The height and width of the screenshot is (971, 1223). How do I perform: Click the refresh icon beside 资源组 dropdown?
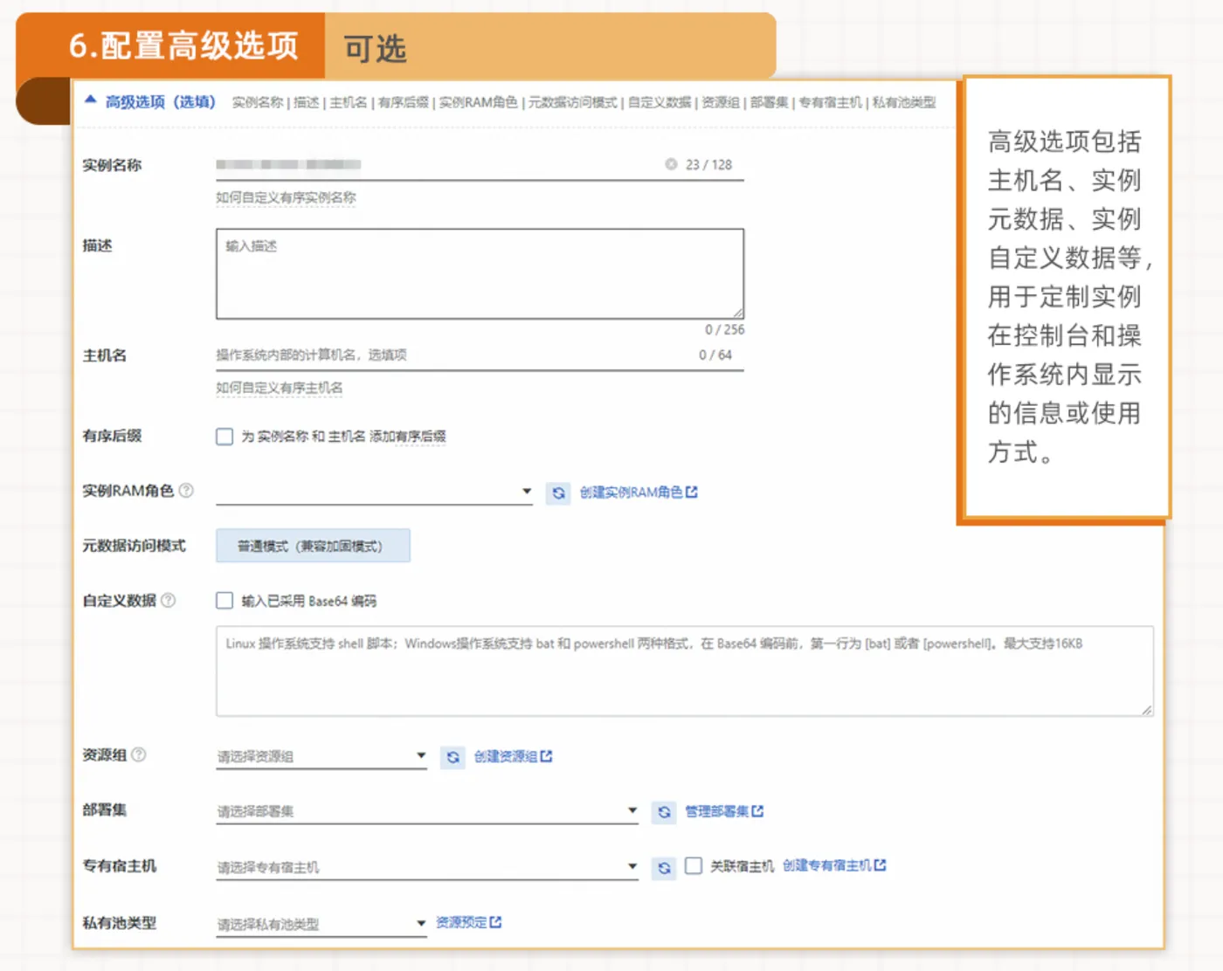pos(452,758)
